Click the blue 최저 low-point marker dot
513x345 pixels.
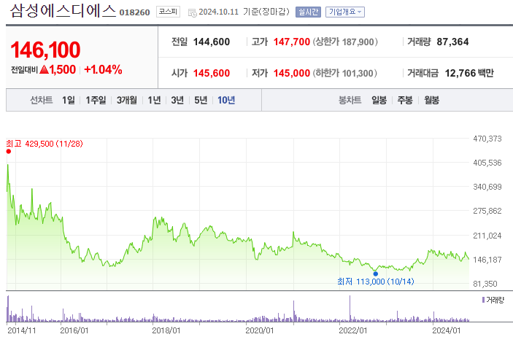pyautogui.click(x=376, y=274)
